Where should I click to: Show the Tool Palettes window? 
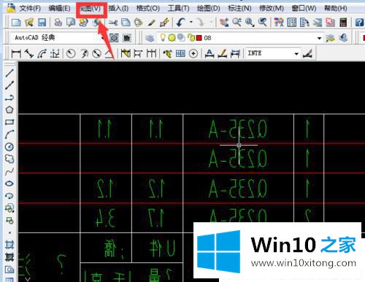[304, 23]
